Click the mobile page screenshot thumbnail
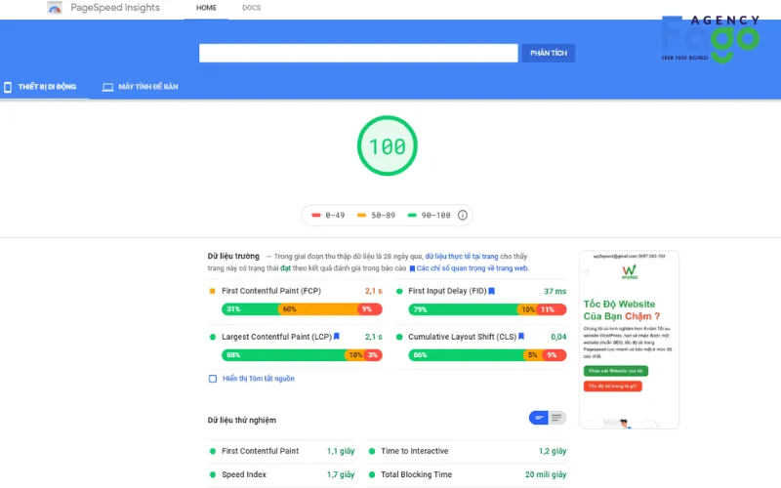 click(629, 340)
